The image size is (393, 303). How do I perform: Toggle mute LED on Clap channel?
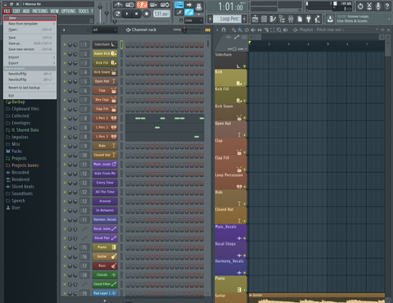65,91
